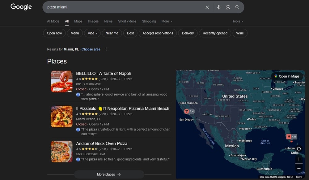Screen dimensions: 309x180
Task: Start voice search with microphone icon
Action: click(x=219, y=7)
